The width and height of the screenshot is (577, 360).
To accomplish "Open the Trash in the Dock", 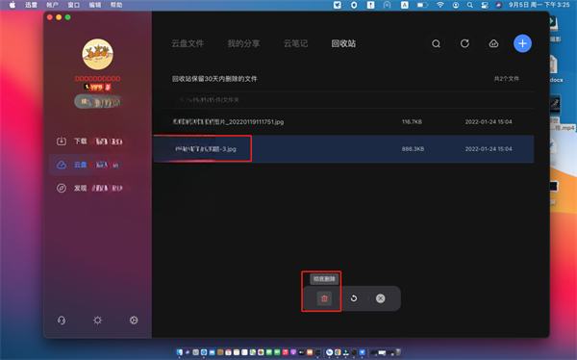I will point(398,352).
